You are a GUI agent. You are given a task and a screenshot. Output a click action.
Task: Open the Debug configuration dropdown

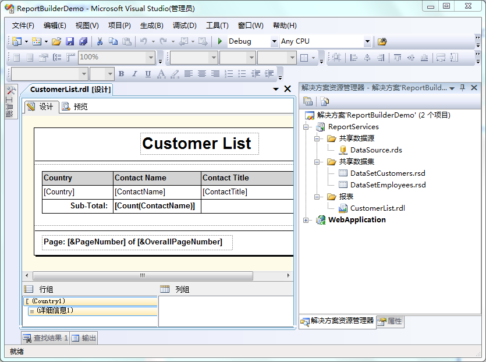(274, 42)
